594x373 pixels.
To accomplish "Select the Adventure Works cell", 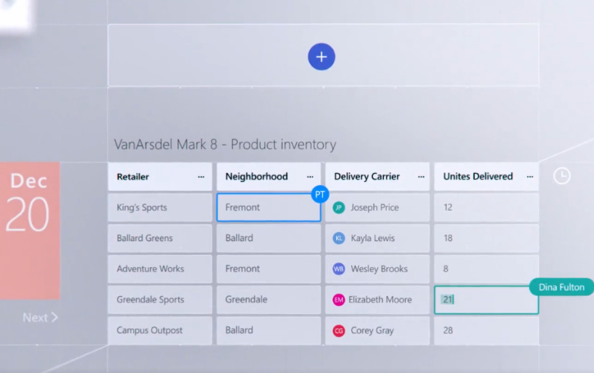I will tap(160, 269).
